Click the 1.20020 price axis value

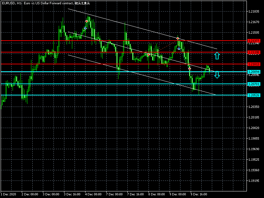(254, 128)
